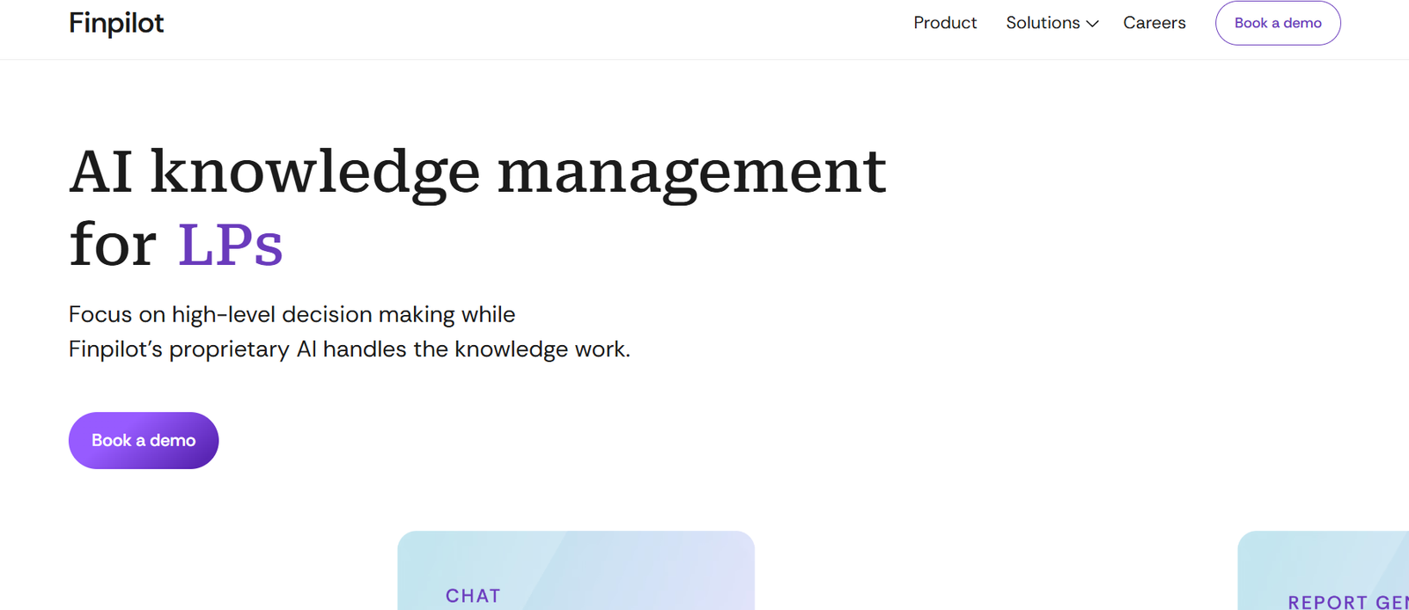Click the Finpilot logo in the header
1409x610 pixels.
pyautogui.click(x=116, y=23)
